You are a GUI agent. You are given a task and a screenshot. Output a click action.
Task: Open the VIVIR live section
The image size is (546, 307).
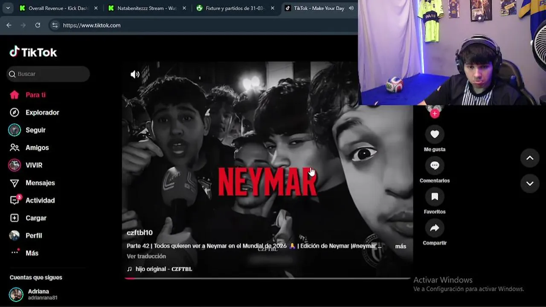pos(26,165)
